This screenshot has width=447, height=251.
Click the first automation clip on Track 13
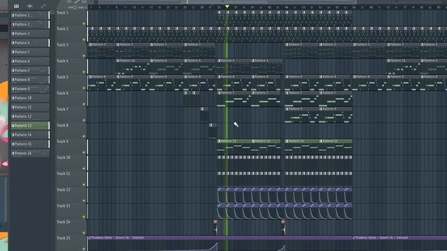[x=221, y=211]
